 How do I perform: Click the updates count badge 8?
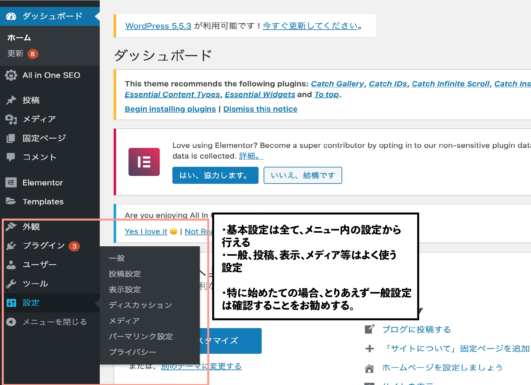(x=33, y=54)
